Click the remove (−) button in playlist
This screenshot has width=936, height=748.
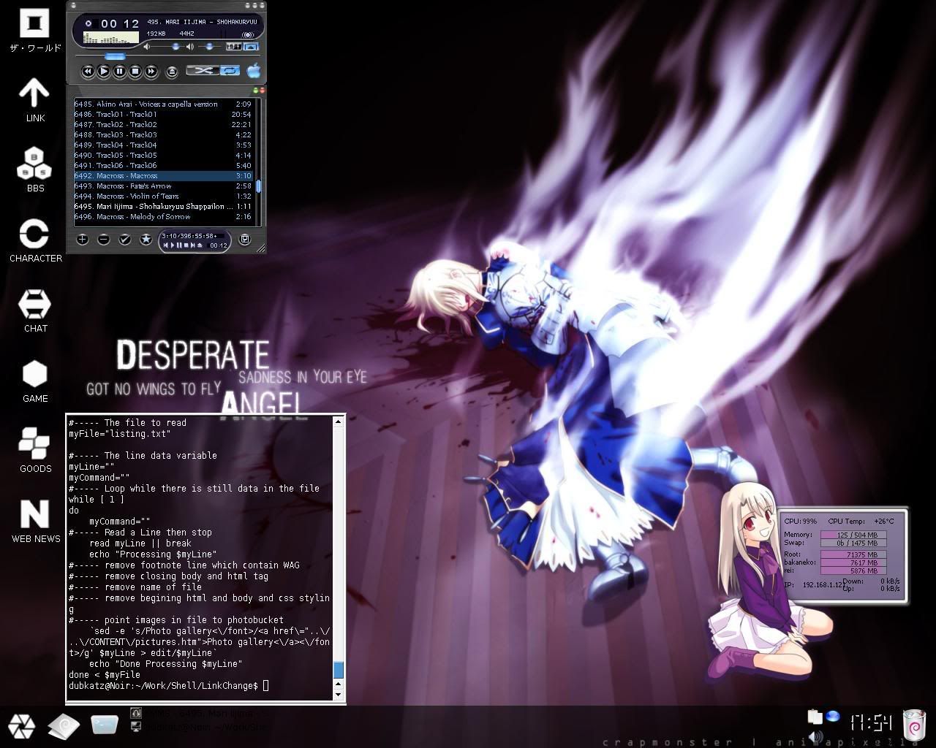point(104,239)
